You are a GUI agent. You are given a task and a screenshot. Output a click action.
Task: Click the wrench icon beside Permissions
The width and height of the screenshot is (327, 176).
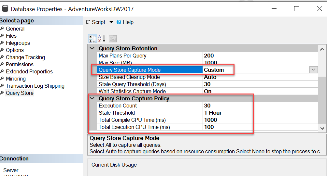pos(2,64)
